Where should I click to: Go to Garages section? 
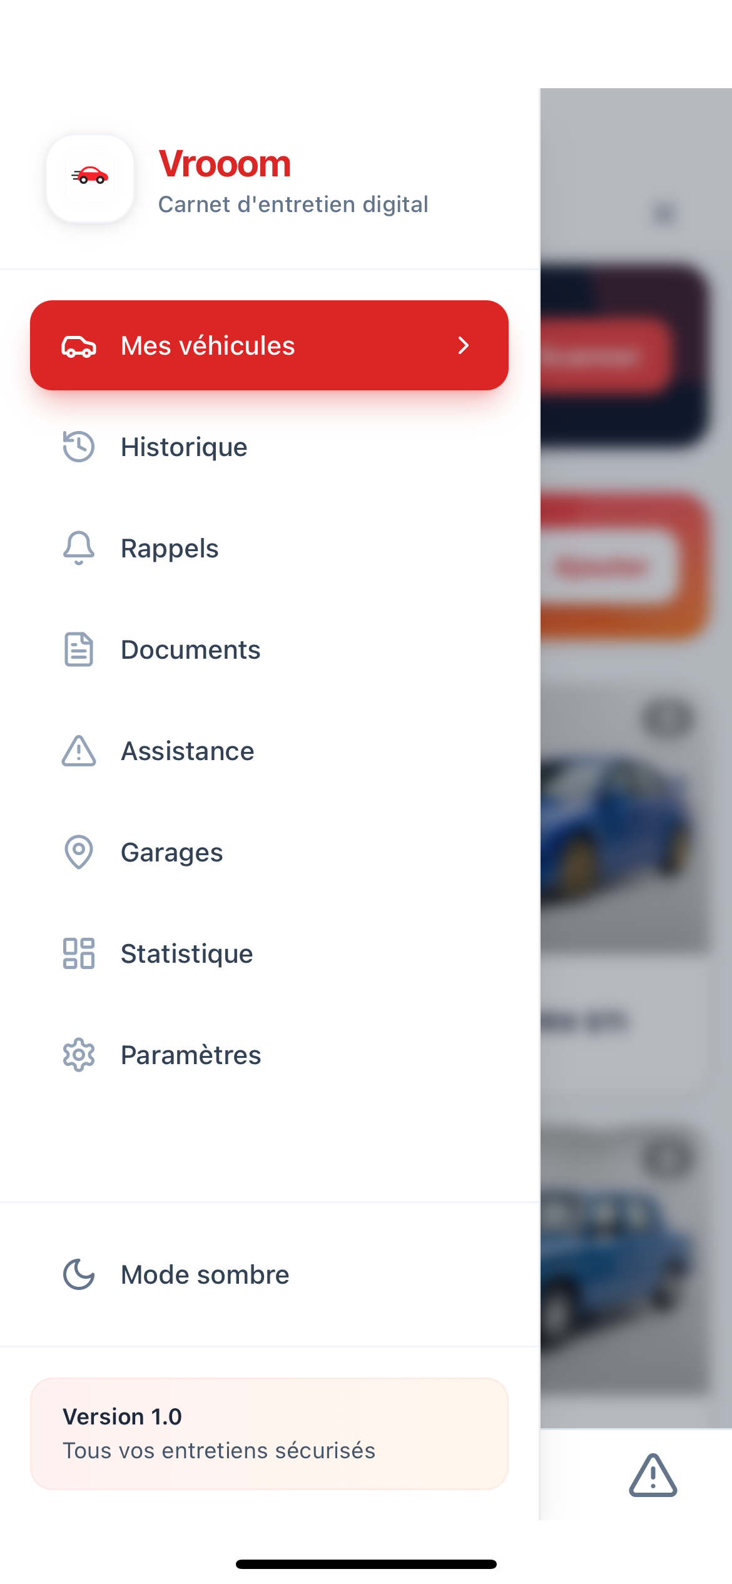click(x=171, y=852)
